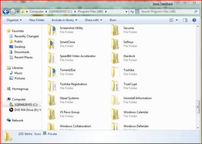Click New Folder on the toolbar
Image resolution: width=202 pixels, height=144 pixels.
pos(37,20)
